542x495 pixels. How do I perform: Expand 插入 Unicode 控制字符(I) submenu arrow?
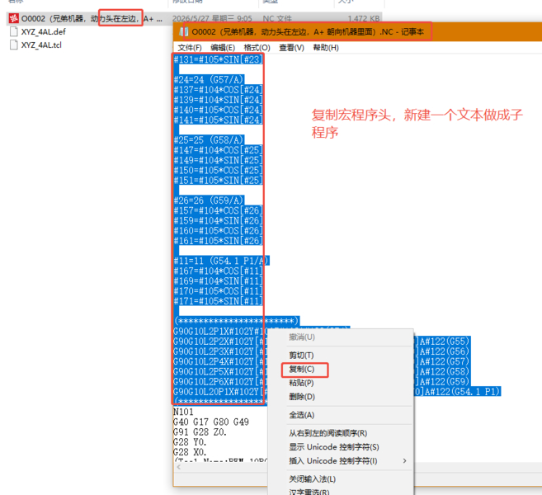(x=404, y=461)
